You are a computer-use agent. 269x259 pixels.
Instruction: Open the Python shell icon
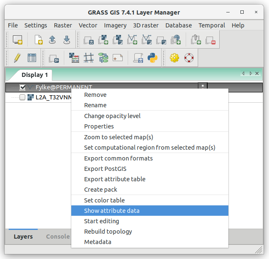153,58
